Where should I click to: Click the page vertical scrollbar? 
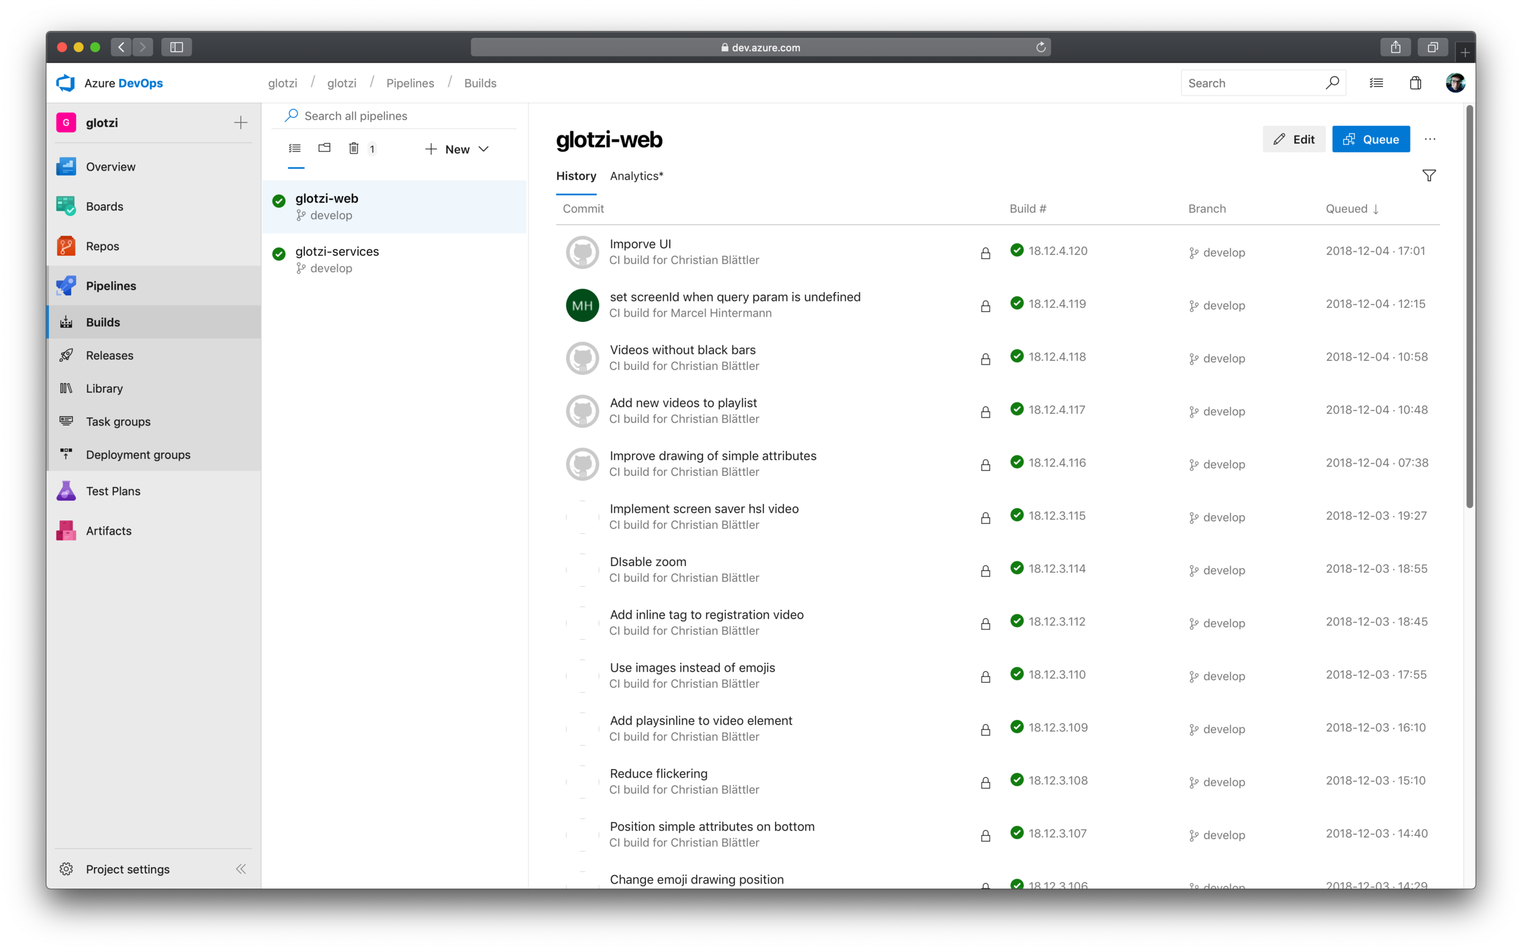pos(1469,307)
